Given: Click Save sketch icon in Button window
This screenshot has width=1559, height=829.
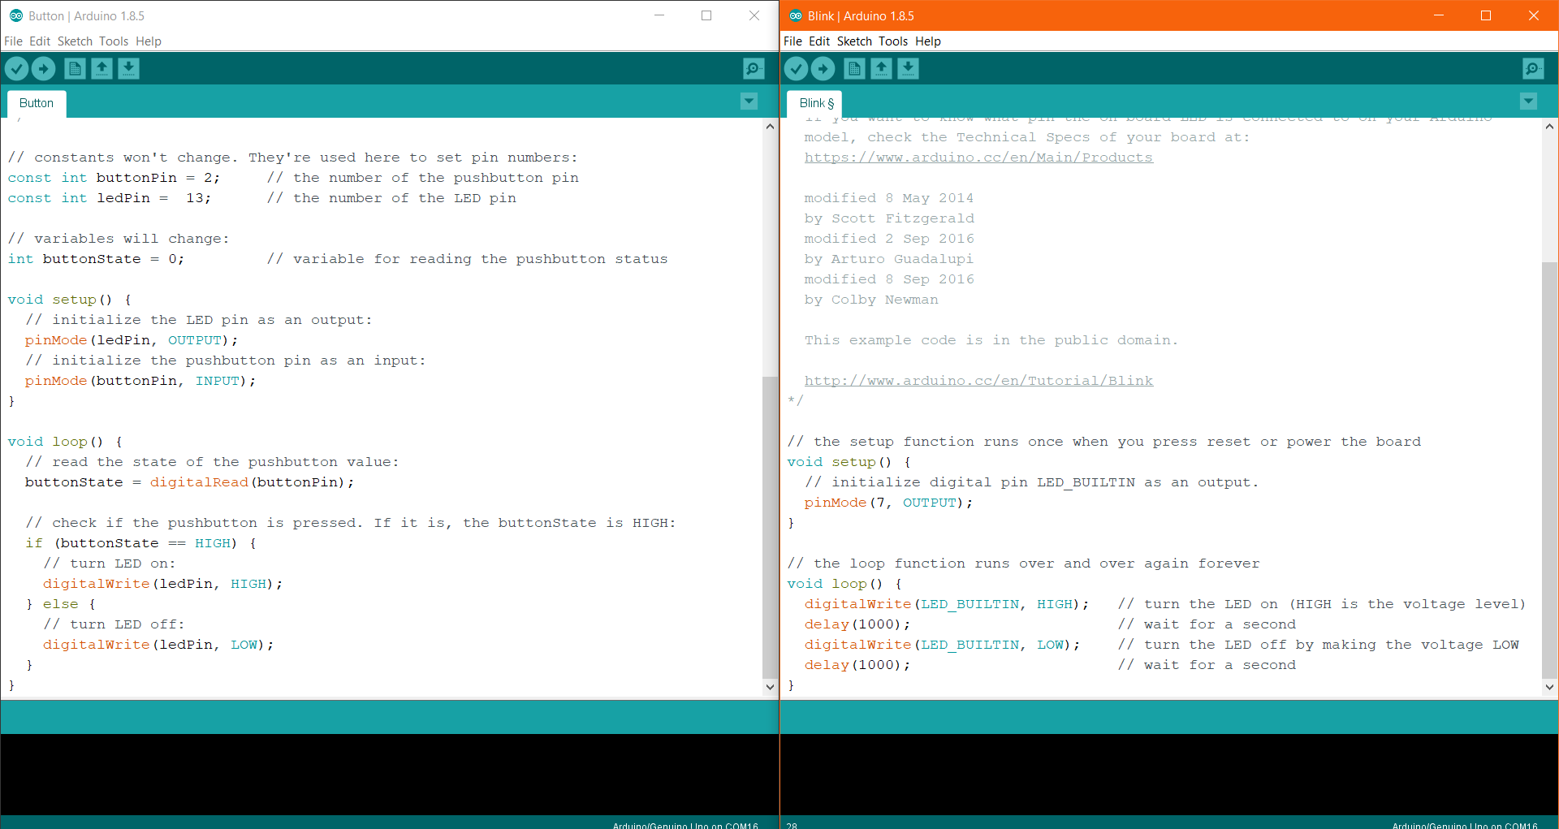Looking at the screenshot, I should [x=128, y=69].
